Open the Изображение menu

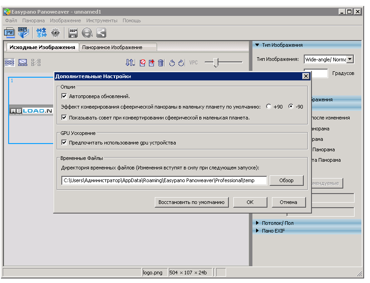pos(65,20)
